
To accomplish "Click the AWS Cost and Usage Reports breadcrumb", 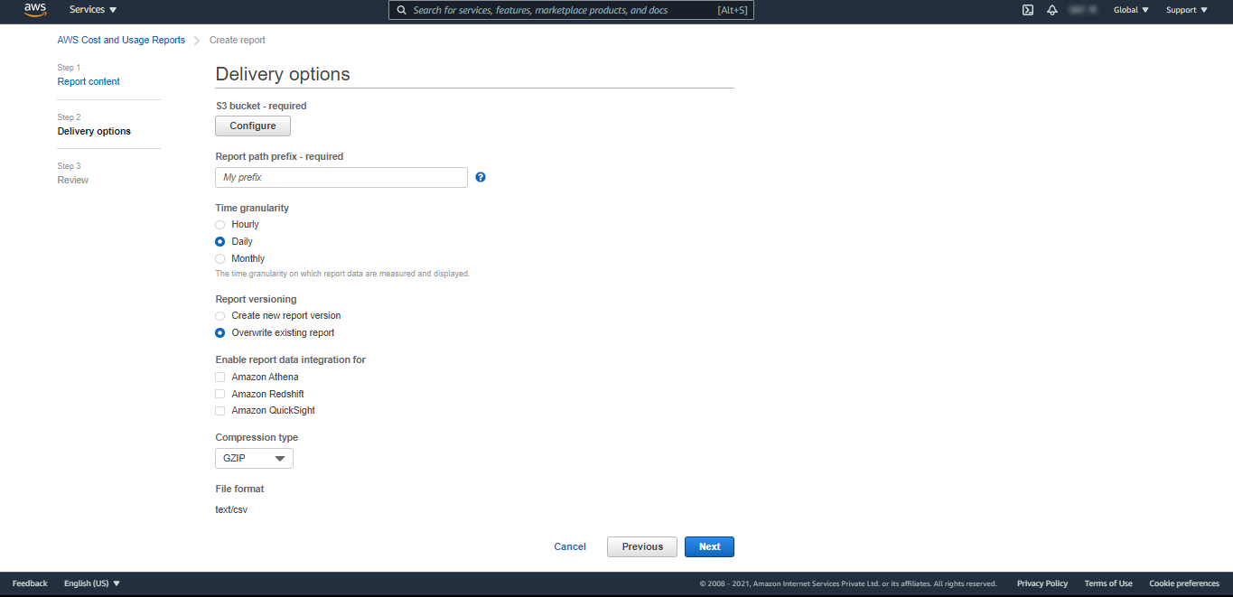I will click(x=121, y=40).
